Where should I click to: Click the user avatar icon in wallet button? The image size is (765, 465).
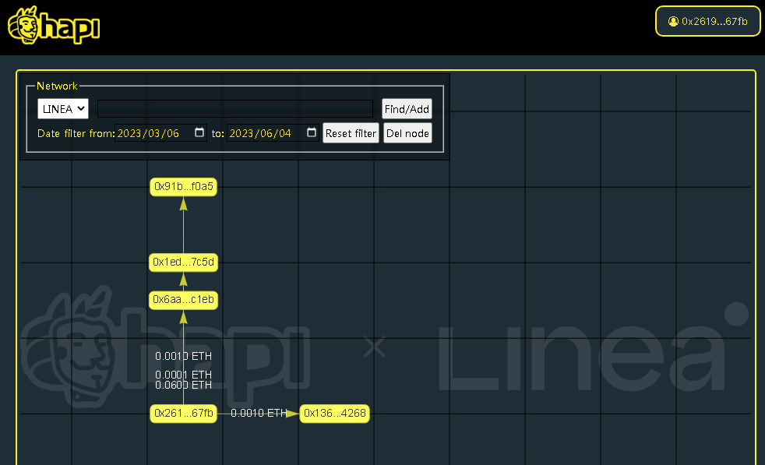tap(673, 22)
